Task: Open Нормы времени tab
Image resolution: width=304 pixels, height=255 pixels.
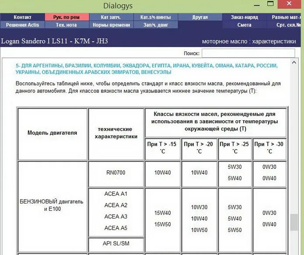Action: 111,25
